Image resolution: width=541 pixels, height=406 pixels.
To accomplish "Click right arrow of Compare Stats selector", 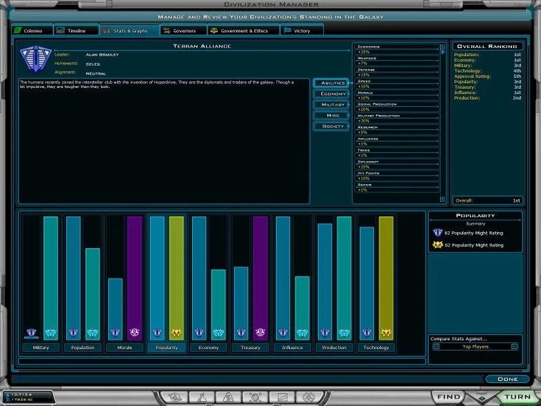I will tap(514, 346).
